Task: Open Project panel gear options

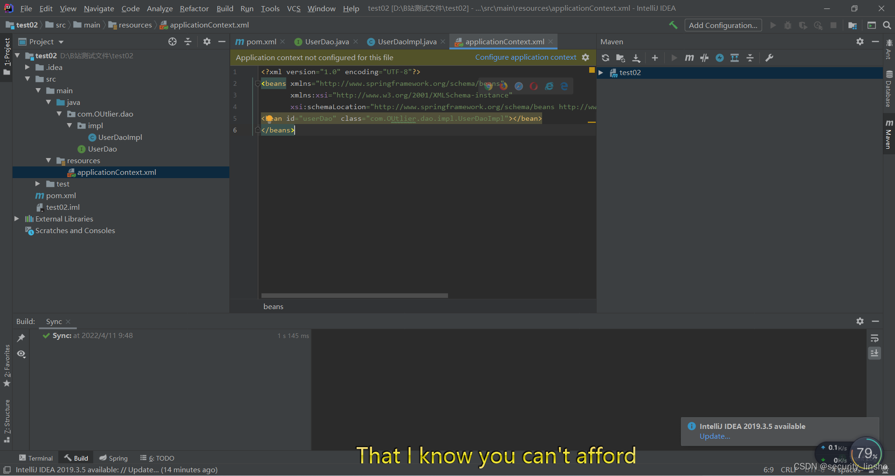Action: click(207, 41)
